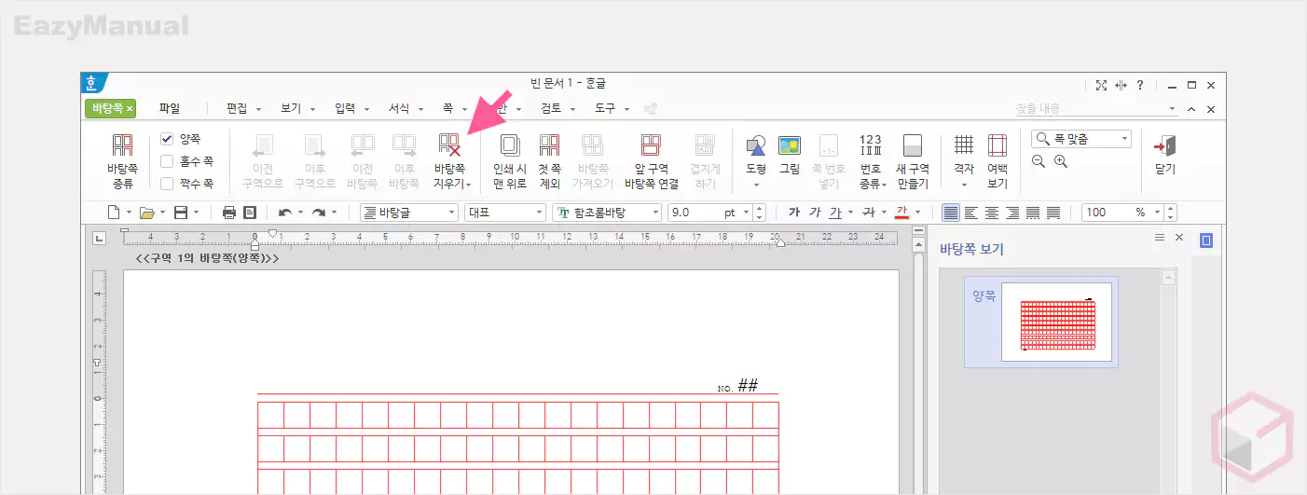Click the full screen icon in title bar

click(1101, 85)
